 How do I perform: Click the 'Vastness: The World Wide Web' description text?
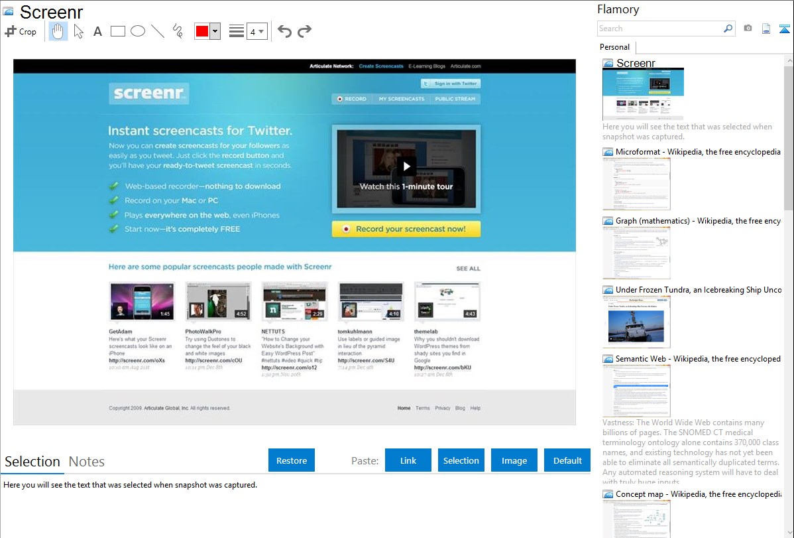point(691,452)
